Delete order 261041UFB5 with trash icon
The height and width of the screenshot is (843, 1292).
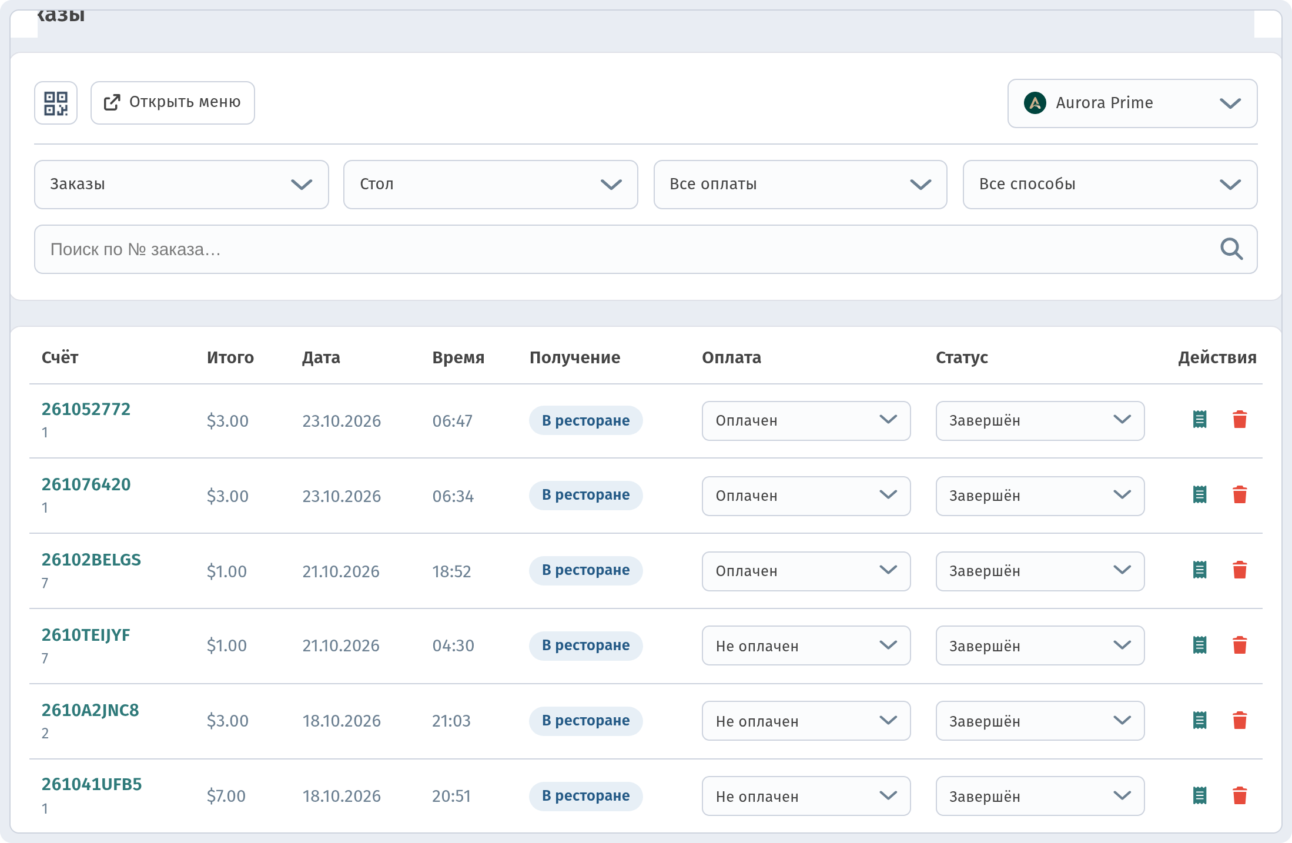(x=1240, y=796)
